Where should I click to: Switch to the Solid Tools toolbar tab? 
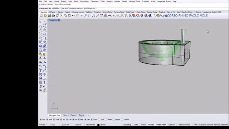130,12
